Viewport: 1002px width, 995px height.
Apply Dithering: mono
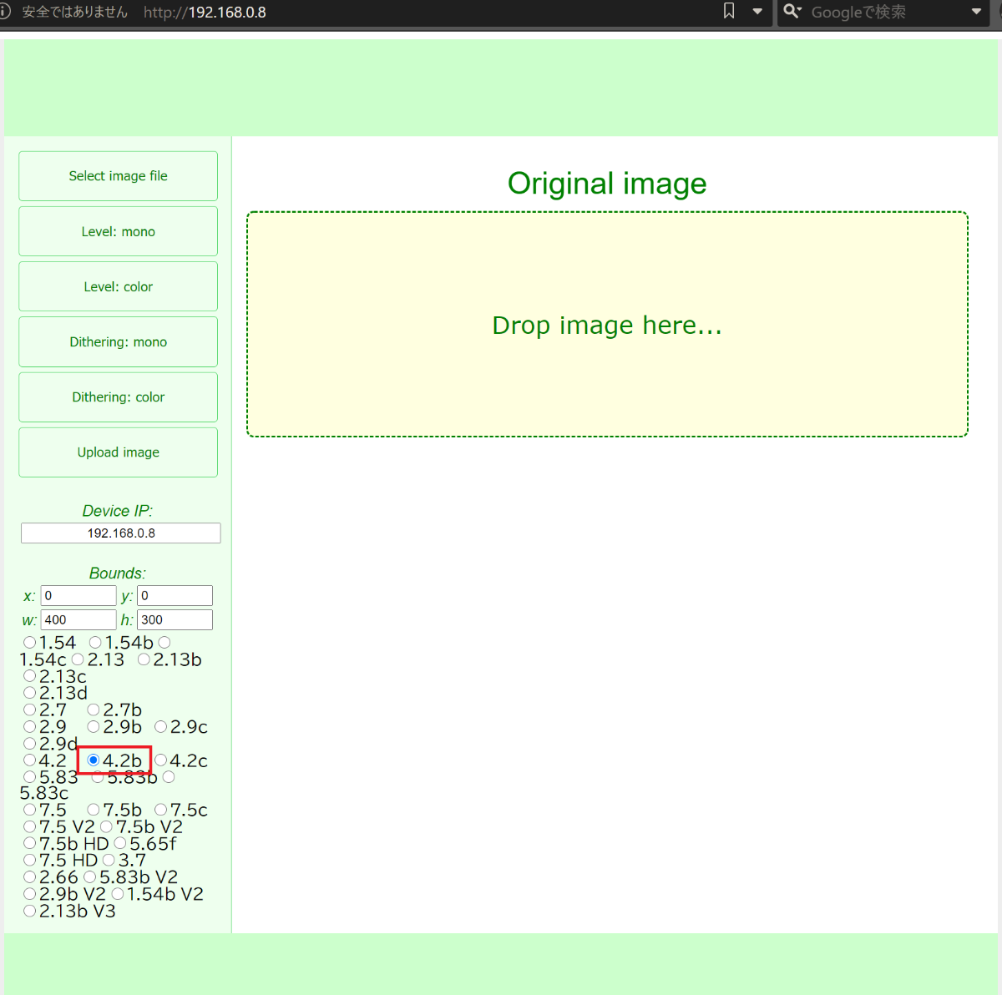click(118, 341)
